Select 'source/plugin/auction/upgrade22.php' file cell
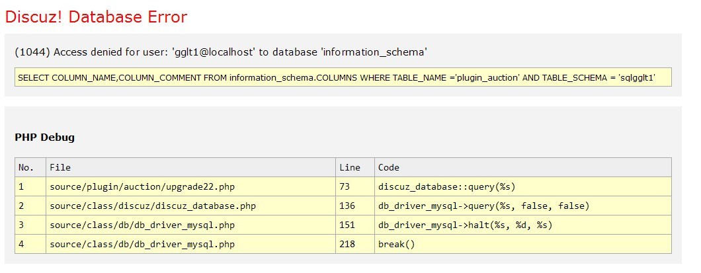The width and height of the screenshot is (701, 273). (x=191, y=187)
